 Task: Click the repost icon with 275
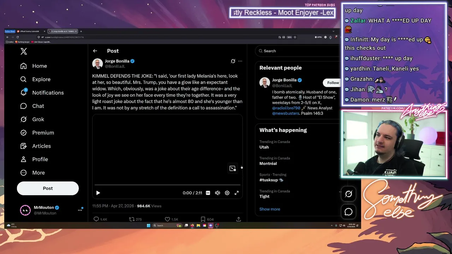132,219
